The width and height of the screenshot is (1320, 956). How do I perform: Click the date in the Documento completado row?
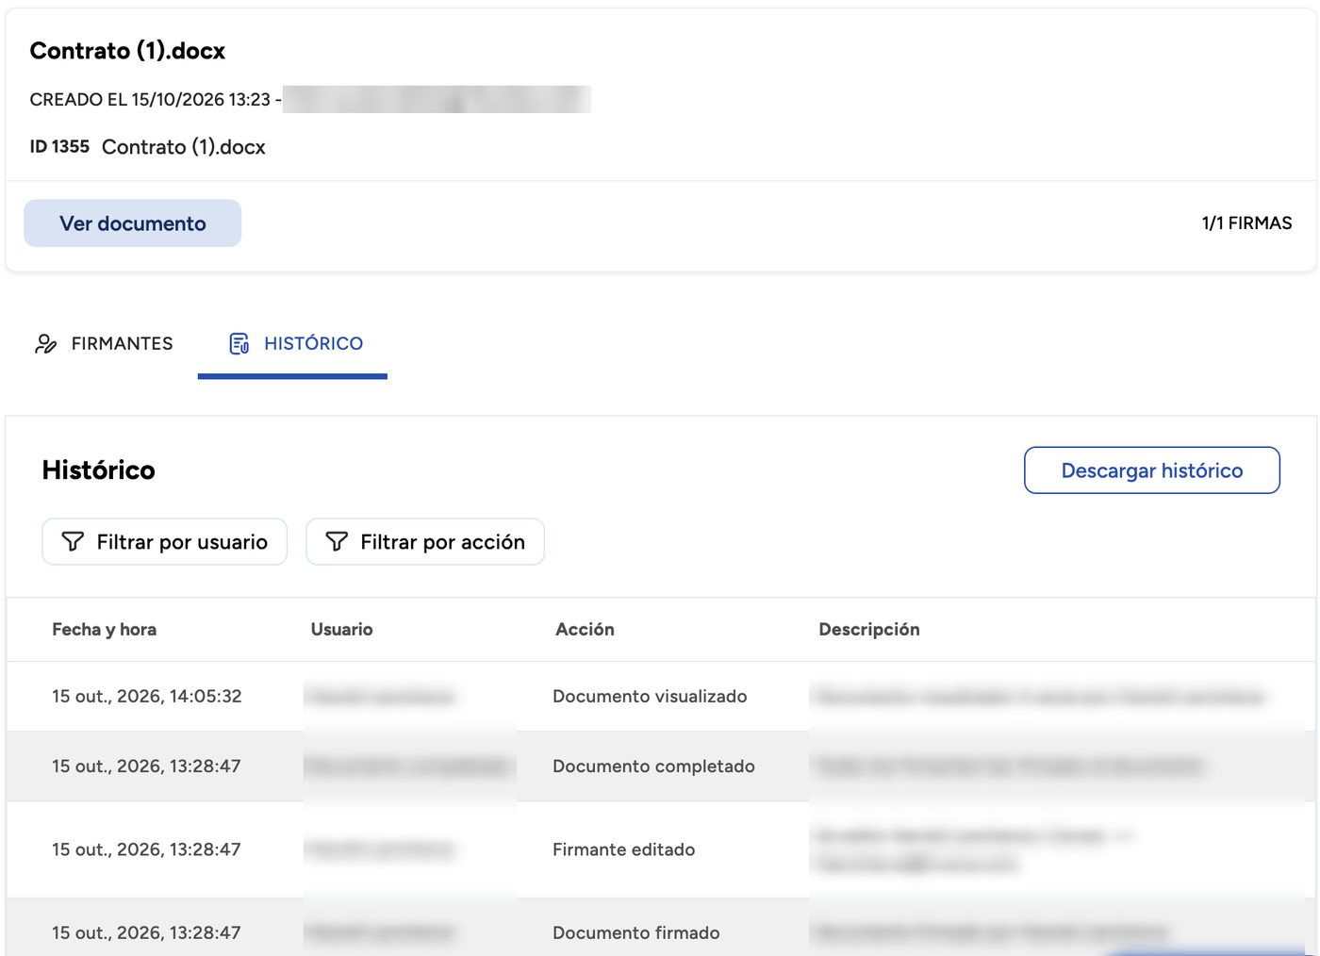coord(146,766)
